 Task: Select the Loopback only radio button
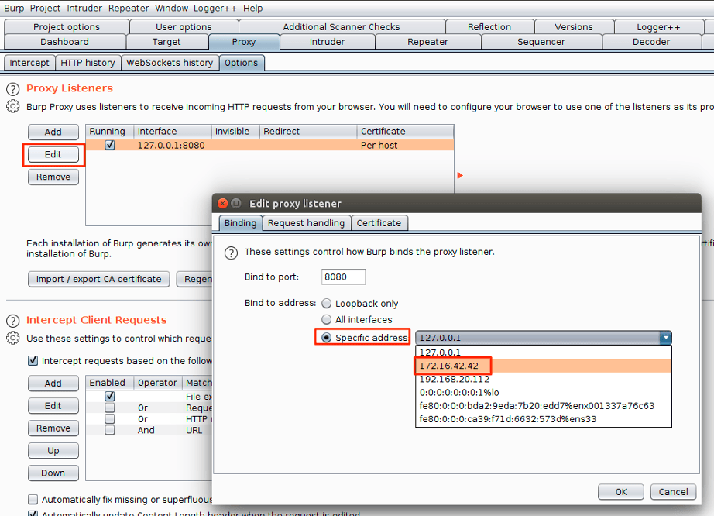tap(326, 304)
